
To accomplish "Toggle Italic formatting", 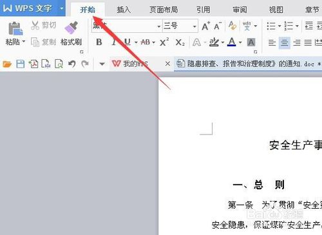I will (x=113, y=42).
